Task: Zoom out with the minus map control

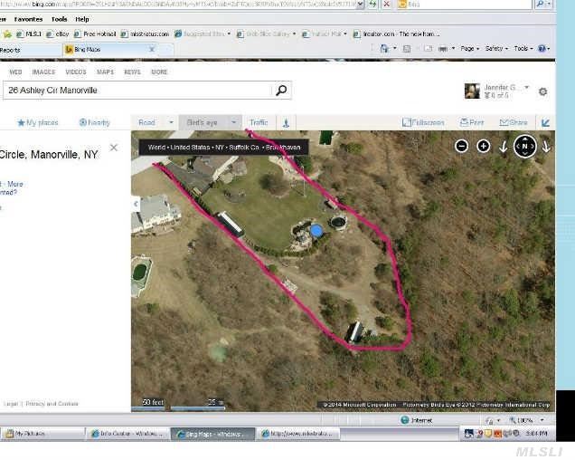Action: [x=461, y=146]
